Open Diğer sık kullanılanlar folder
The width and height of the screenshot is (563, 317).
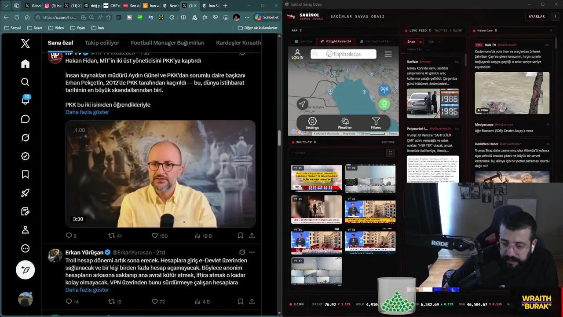(x=258, y=28)
